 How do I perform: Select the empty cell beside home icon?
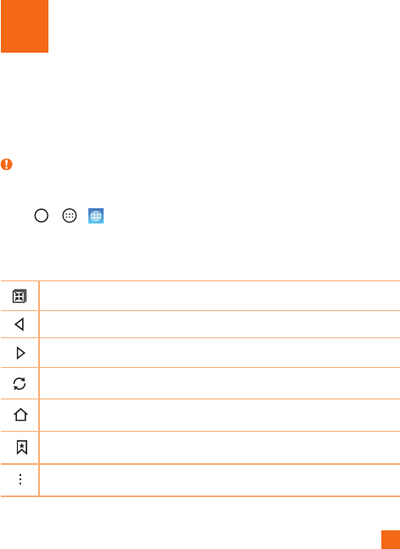(x=219, y=415)
